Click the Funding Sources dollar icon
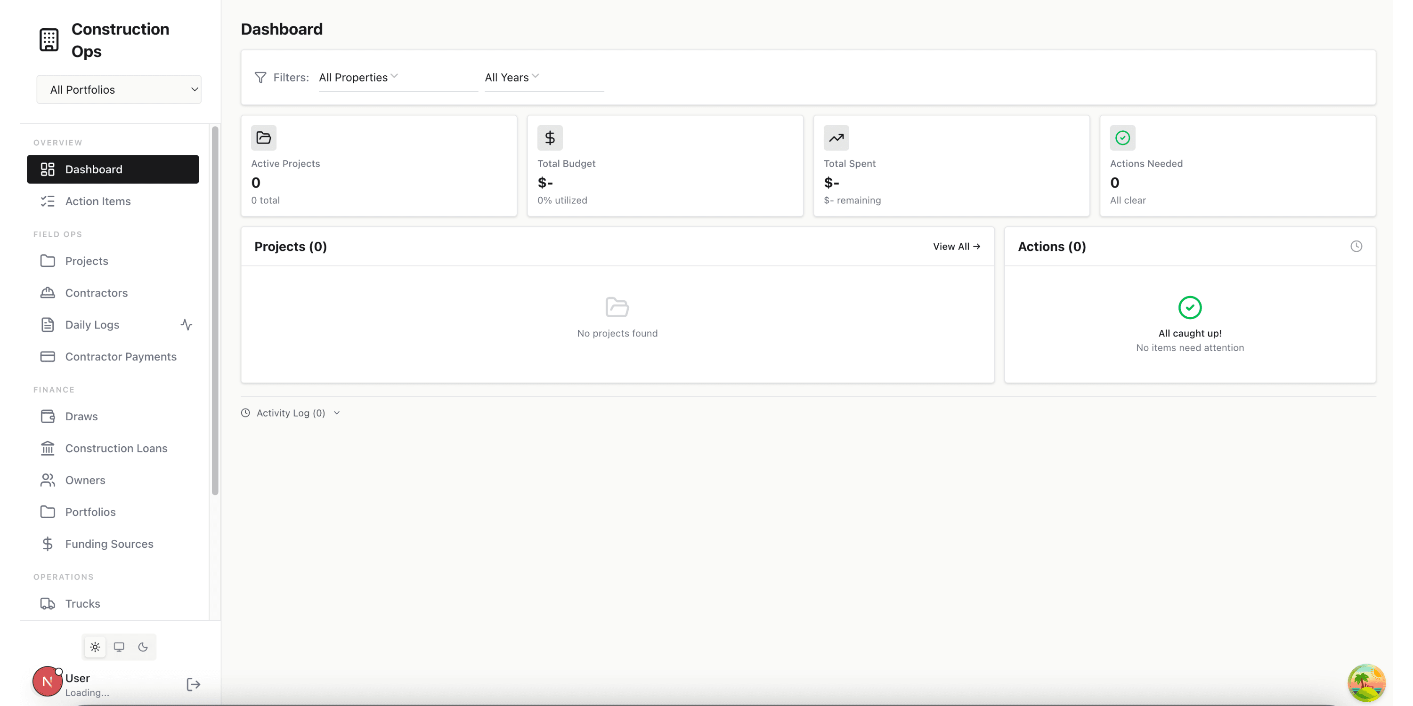Viewport: 1413px width, 706px height. point(48,544)
